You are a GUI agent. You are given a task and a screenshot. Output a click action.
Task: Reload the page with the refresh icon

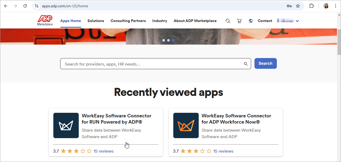[25, 6]
